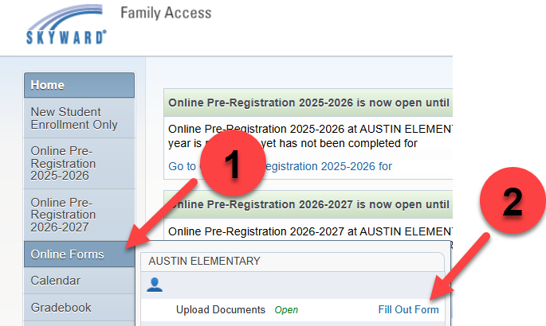Image resolution: width=546 pixels, height=326 pixels.
Task: Select Online Forms in the sidebar
Action: coord(68,254)
